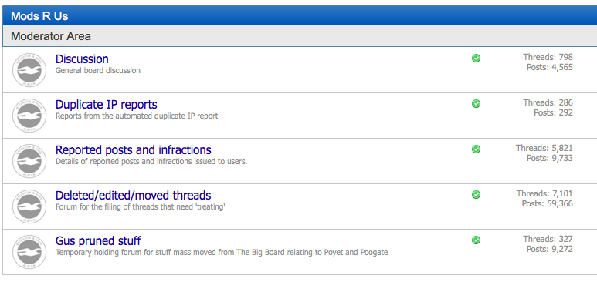Click the Threads: 798 count for Discussion
Image resolution: width=597 pixels, height=282 pixels.
[548, 57]
